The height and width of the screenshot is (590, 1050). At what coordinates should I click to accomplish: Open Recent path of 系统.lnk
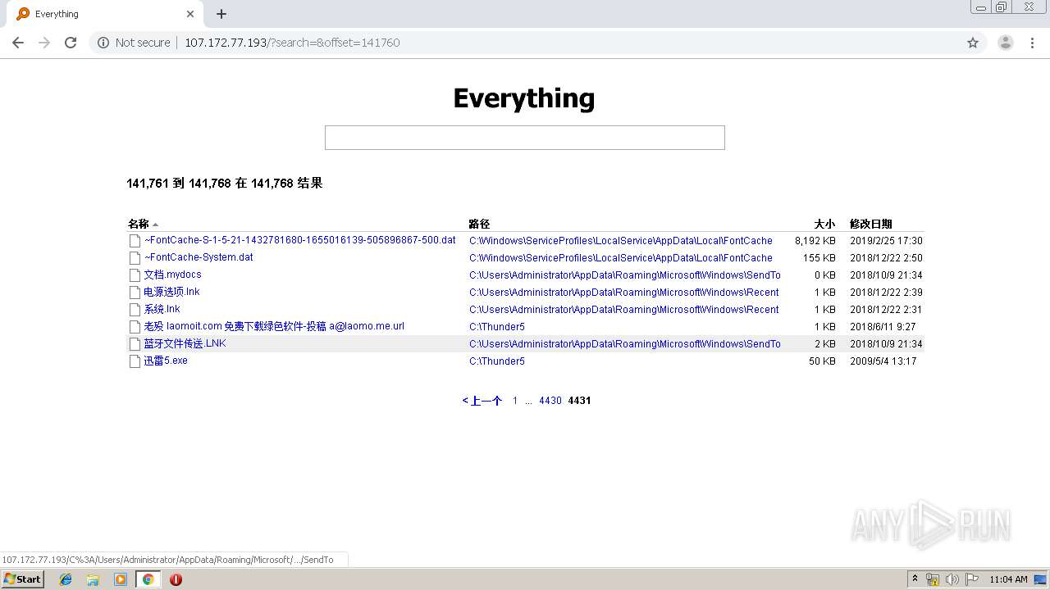coord(624,310)
